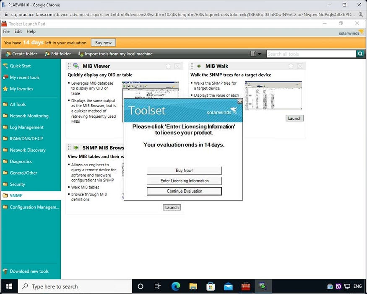This screenshot has height=294, width=367.
Task: Click the ENG language indicator
Action: 357,286
